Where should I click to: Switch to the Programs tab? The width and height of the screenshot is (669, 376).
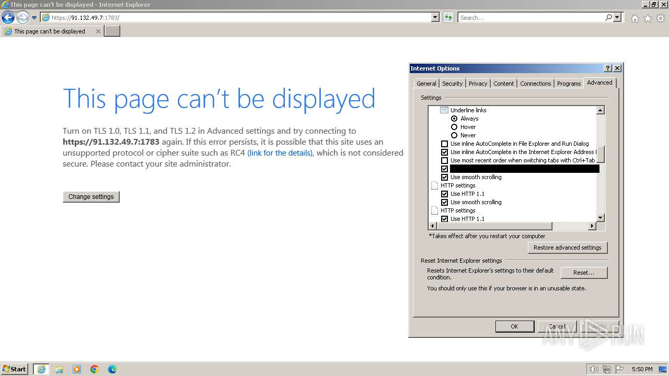tap(569, 84)
